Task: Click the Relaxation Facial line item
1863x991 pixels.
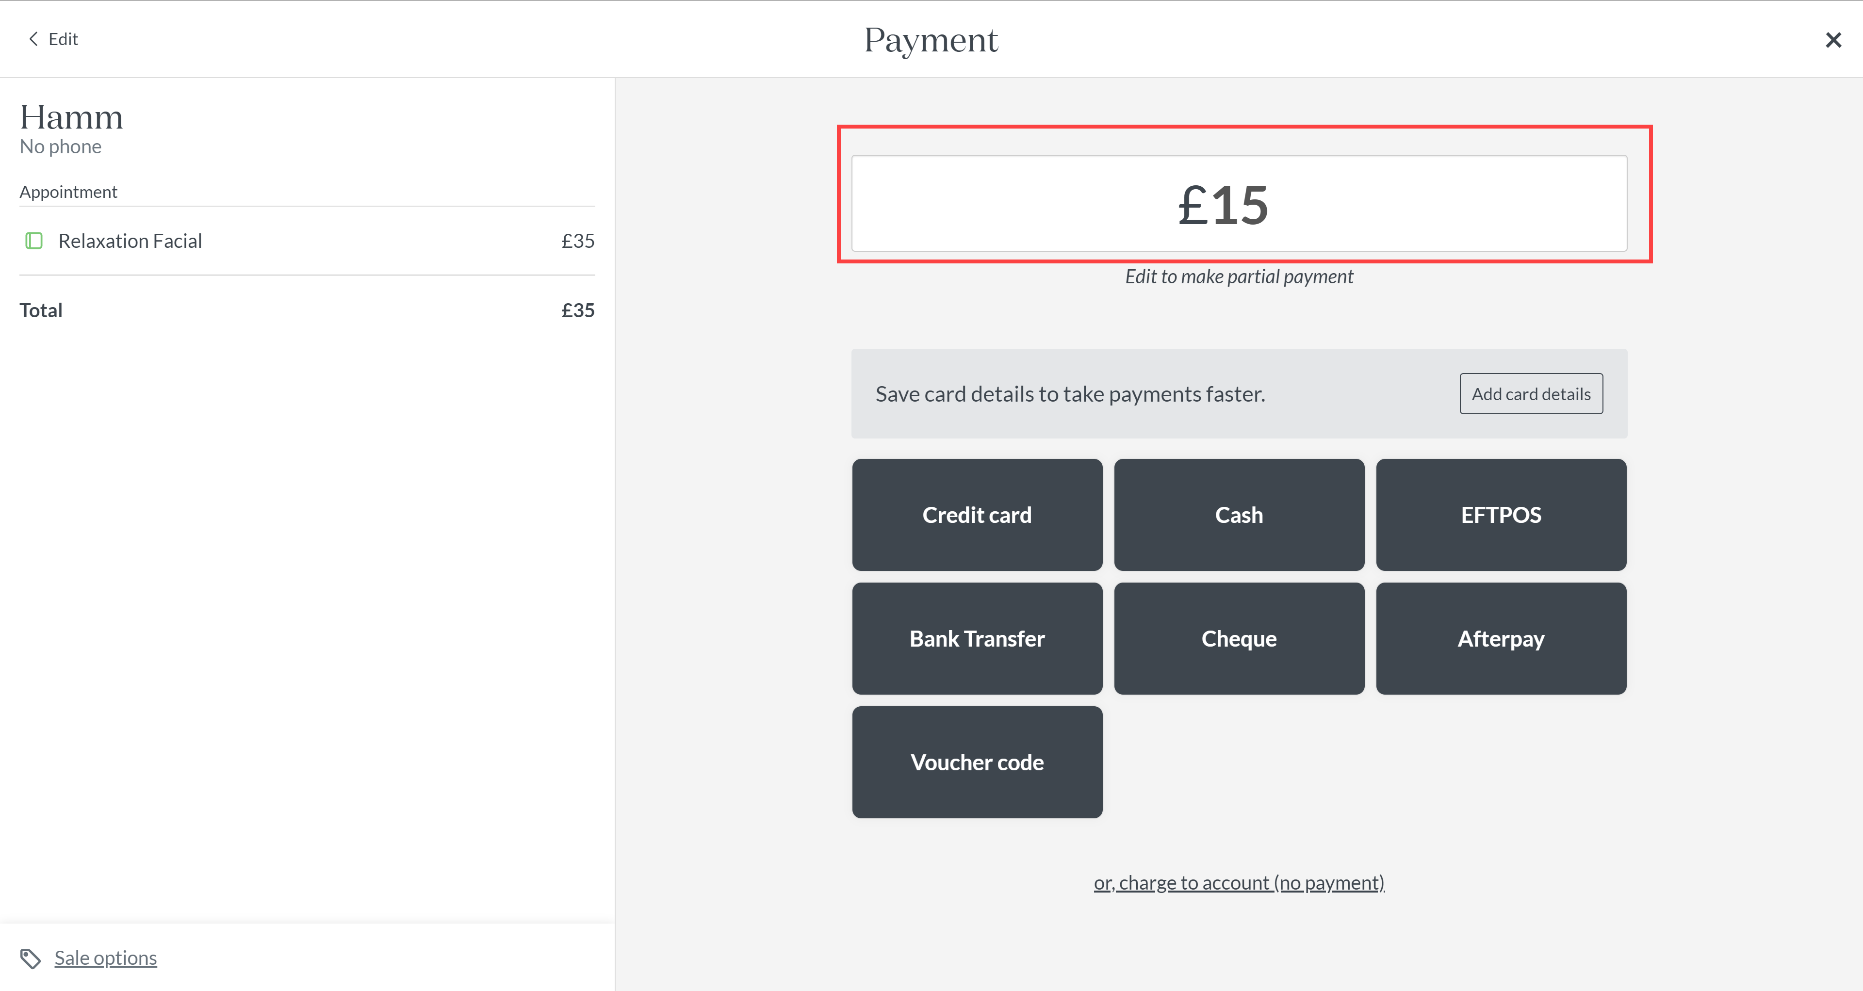Action: click(x=307, y=241)
